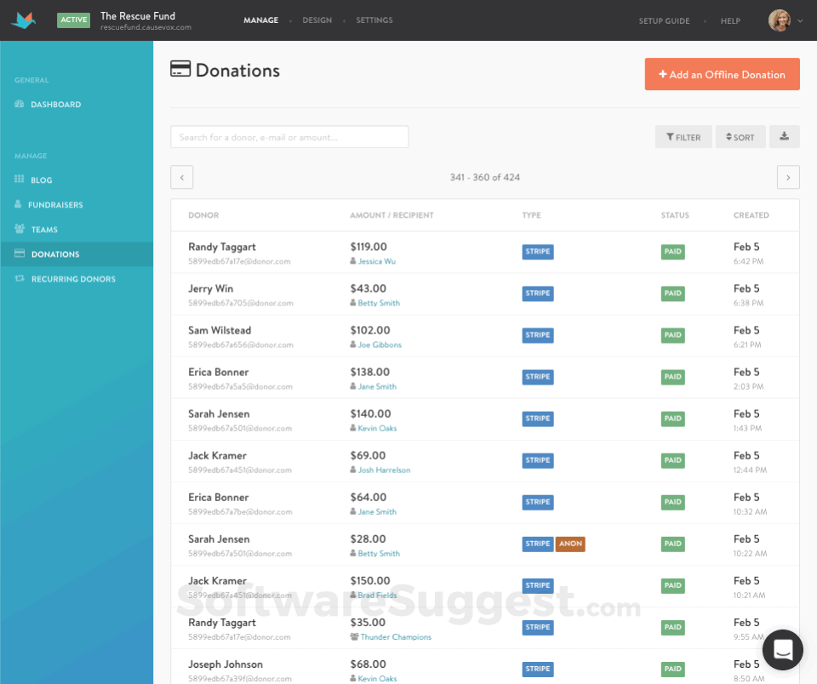
Task: Toggle the ANON badge on Sarah Jensen's donation
Action: click(x=569, y=544)
